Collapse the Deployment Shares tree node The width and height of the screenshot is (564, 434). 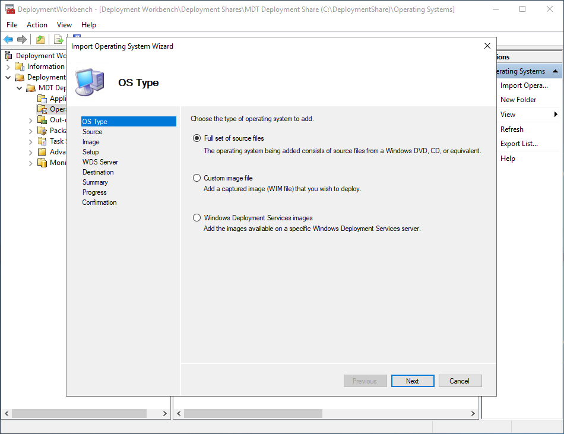tap(8, 77)
